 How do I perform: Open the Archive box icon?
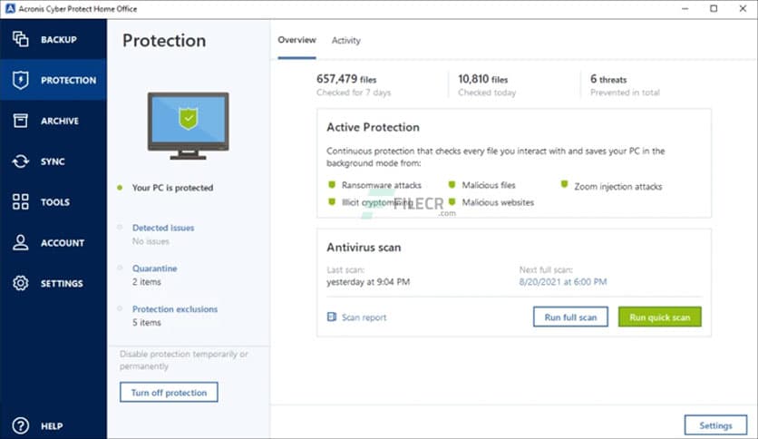[x=20, y=121]
